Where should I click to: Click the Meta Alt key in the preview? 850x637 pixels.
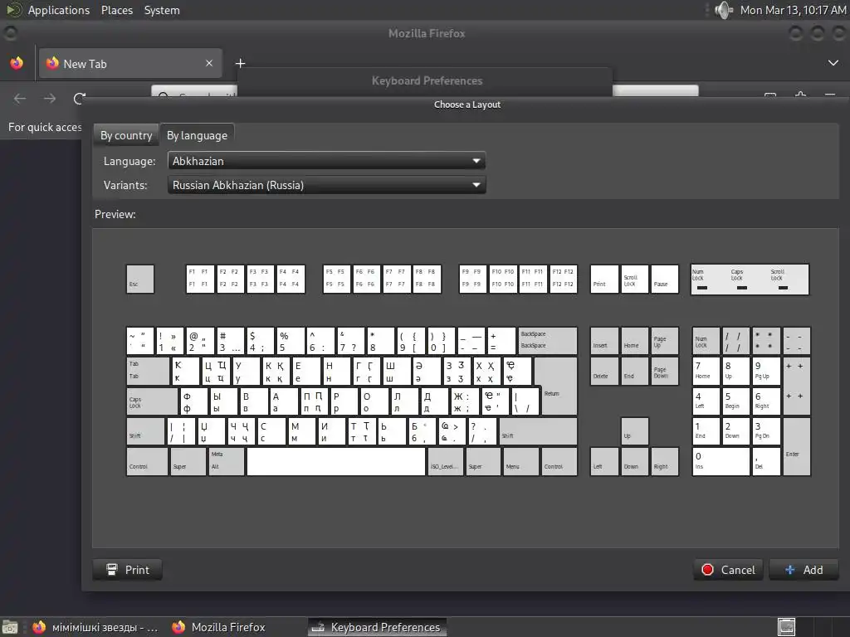(226, 461)
